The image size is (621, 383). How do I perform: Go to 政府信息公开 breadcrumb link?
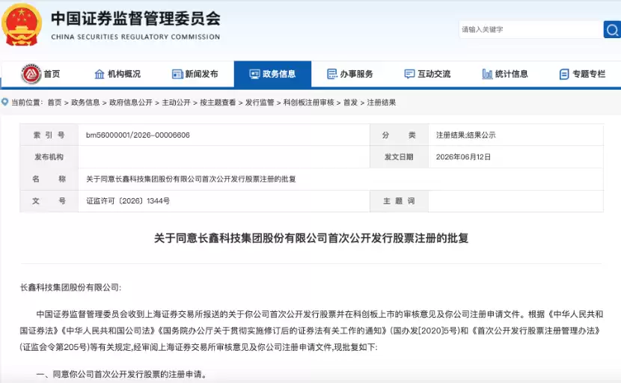(131, 102)
